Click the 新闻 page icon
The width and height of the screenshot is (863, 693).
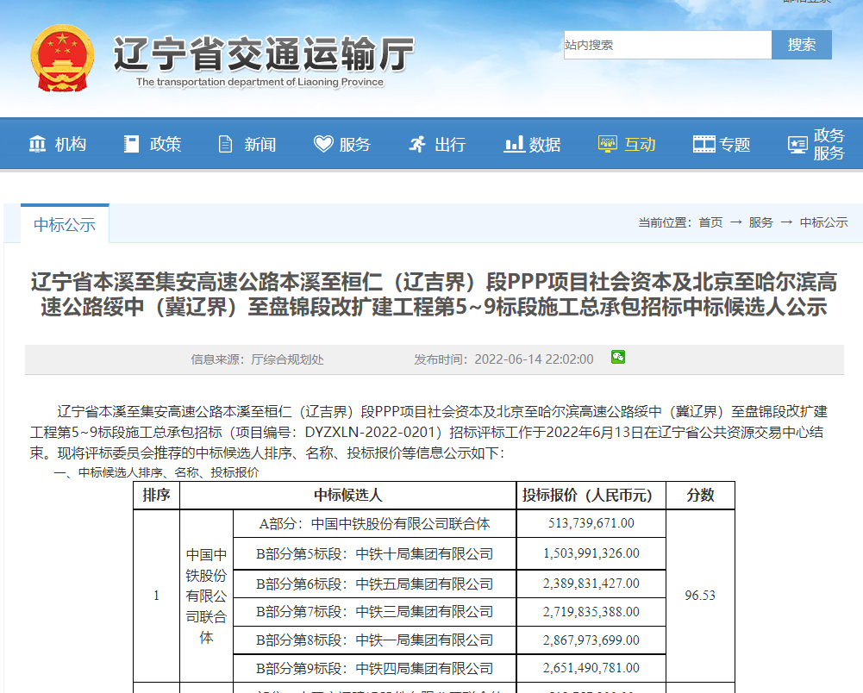[226, 144]
